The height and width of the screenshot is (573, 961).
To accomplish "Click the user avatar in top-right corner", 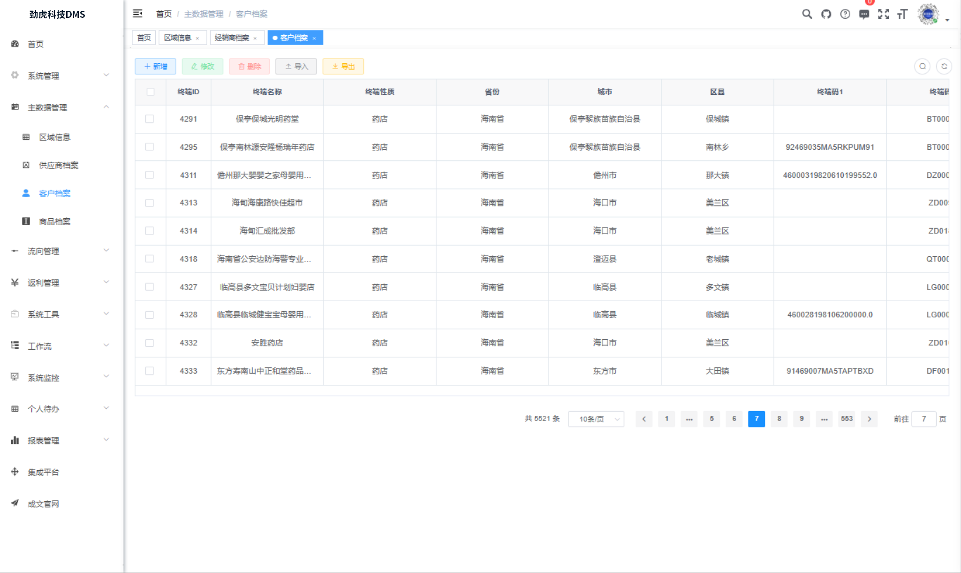I will coord(927,14).
